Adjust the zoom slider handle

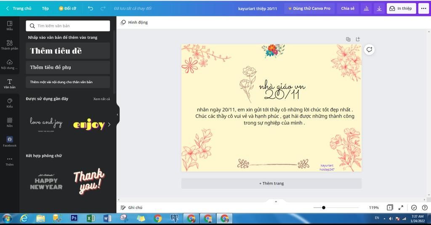(324, 207)
